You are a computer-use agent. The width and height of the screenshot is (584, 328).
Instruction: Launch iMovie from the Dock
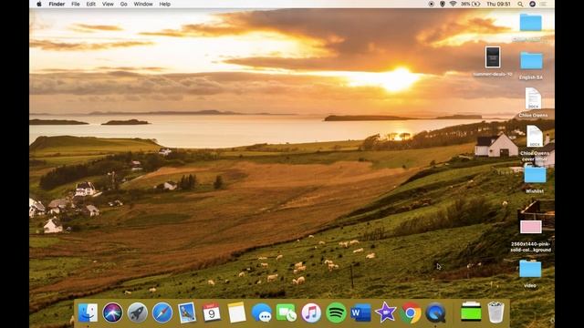[385, 313]
